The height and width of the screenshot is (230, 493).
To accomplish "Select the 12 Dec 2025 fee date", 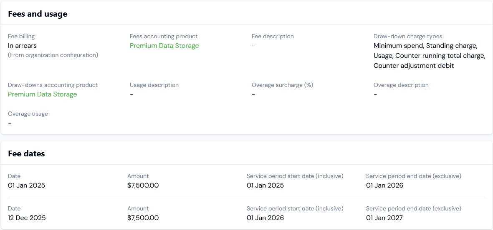I will point(27,218).
